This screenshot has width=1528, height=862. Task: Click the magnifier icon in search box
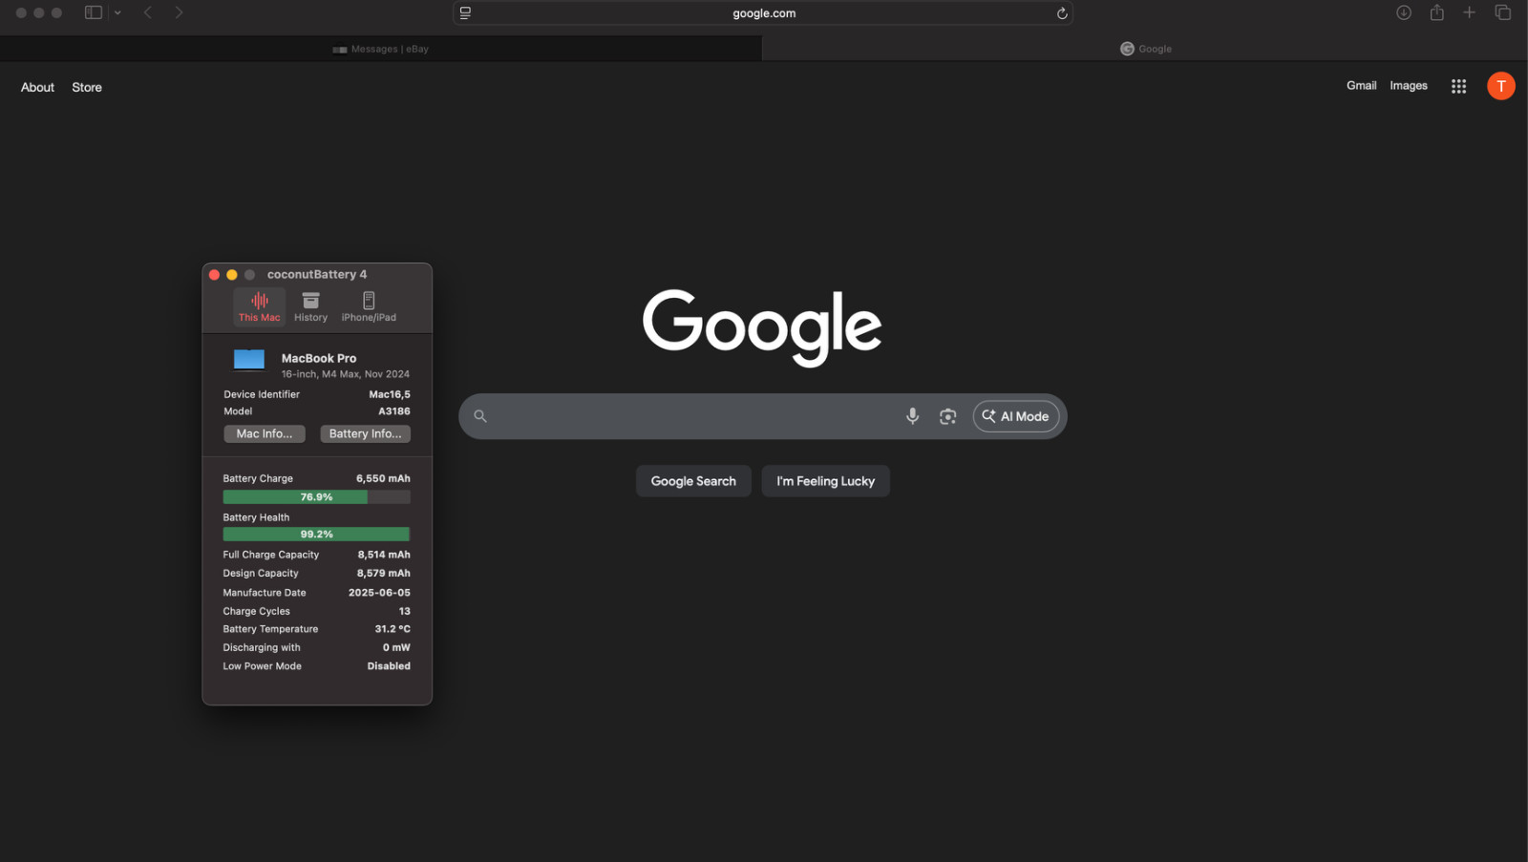click(x=480, y=416)
